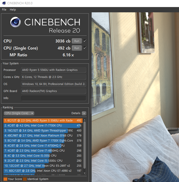Run the CPU Single Core test
The height and width of the screenshot is (182, 179).
(x=77, y=48)
